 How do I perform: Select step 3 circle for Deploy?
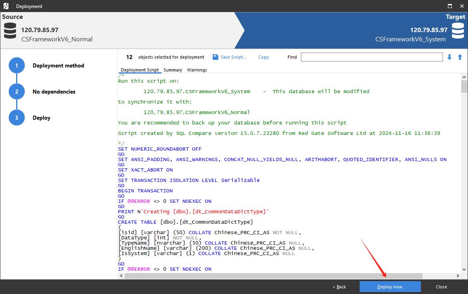(x=17, y=118)
